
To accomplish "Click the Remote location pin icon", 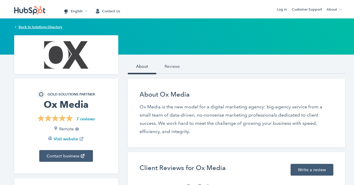I will pyautogui.click(x=56, y=129).
